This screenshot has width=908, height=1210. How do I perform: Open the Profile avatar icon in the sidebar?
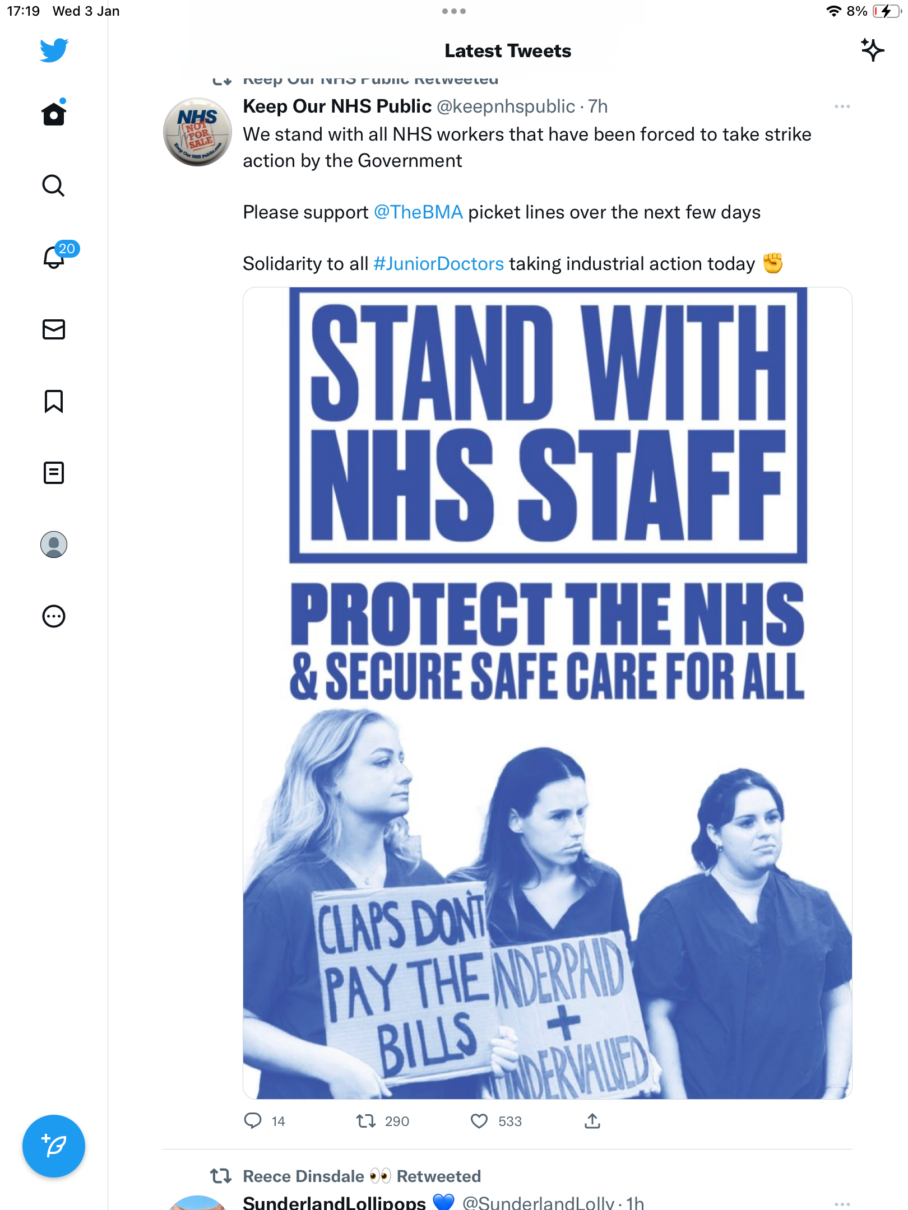pyautogui.click(x=54, y=544)
